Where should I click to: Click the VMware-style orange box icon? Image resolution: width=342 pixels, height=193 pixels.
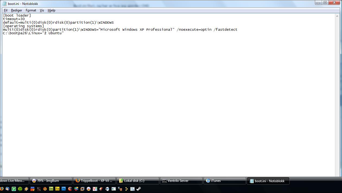click(x=82, y=189)
